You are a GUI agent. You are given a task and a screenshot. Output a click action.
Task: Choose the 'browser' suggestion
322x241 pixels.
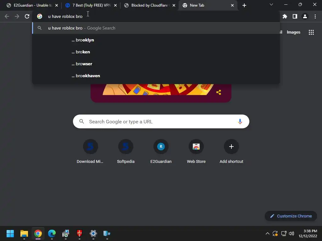click(156, 64)
